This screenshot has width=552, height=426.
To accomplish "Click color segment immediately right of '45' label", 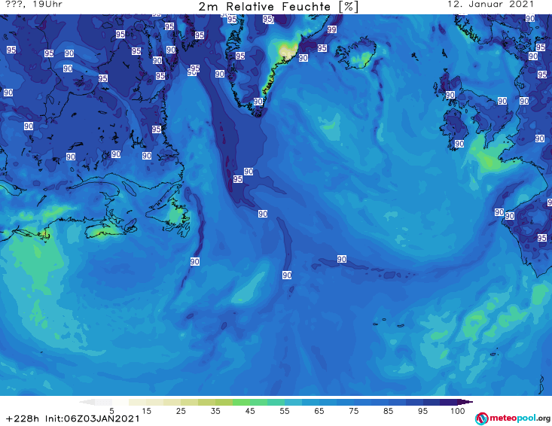I will tap(259, 402).
